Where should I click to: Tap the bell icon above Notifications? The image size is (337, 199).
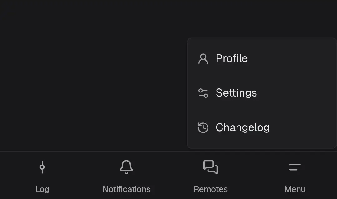(x=126, y=167)
